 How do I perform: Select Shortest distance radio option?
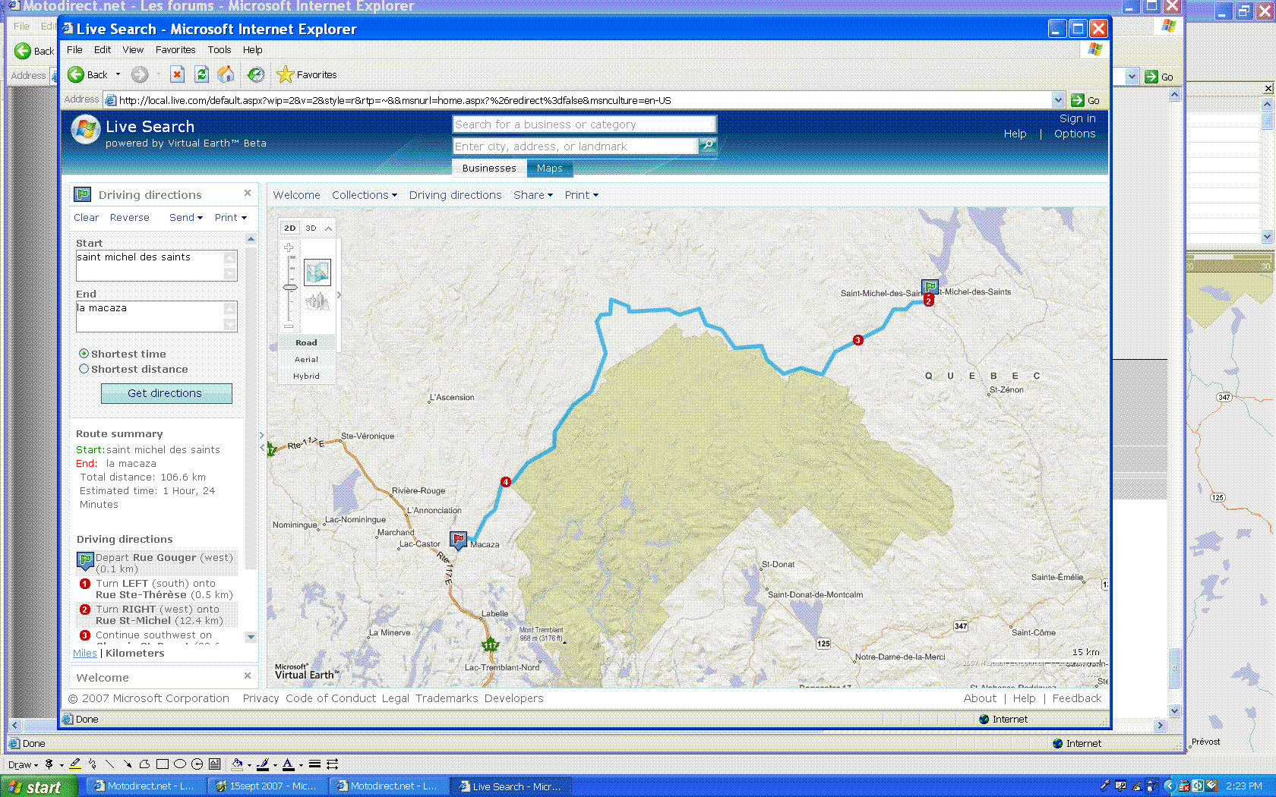(84, 369)
